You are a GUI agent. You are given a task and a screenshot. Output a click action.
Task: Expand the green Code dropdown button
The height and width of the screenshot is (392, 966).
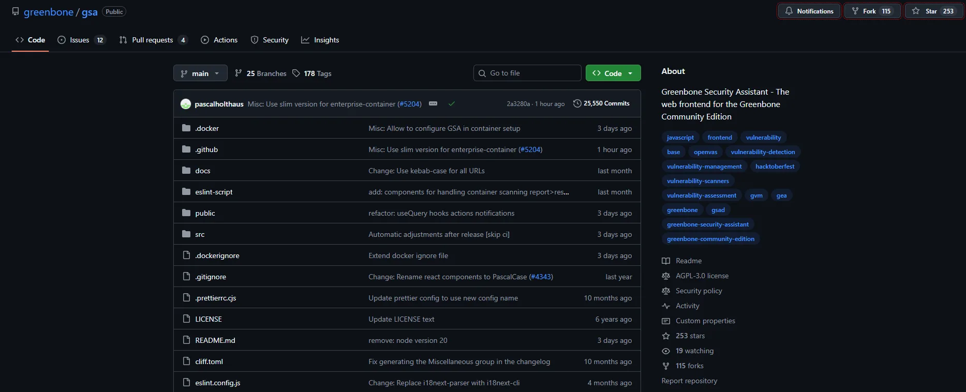(x=613, y=73)
